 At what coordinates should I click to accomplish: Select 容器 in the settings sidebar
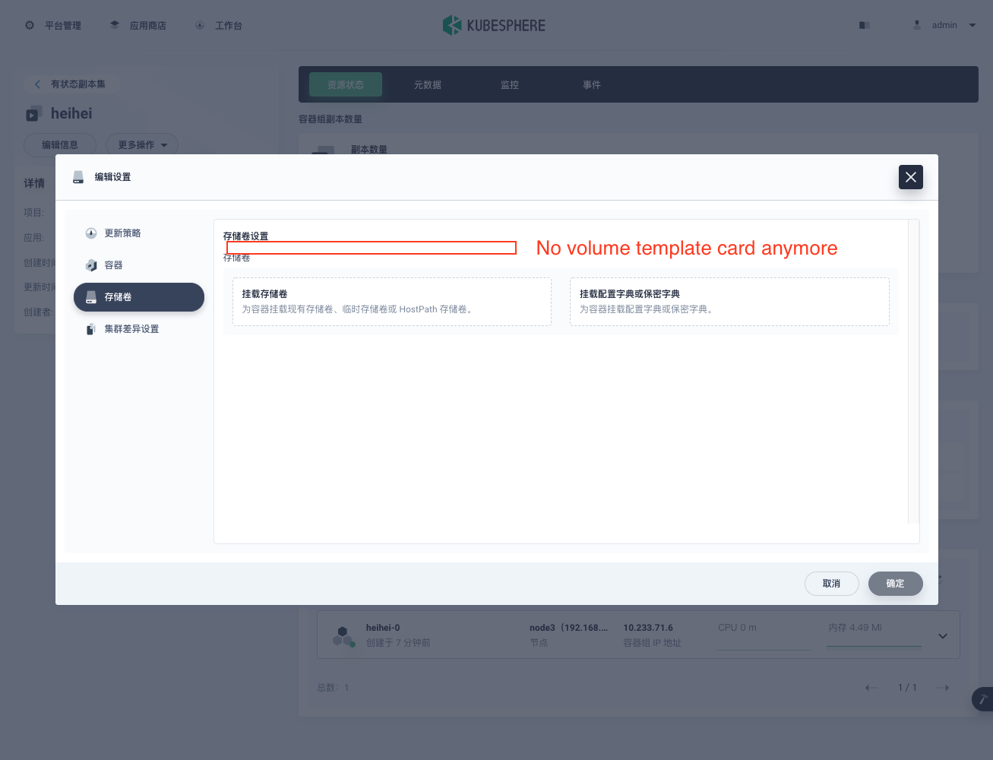coord(114,265)
